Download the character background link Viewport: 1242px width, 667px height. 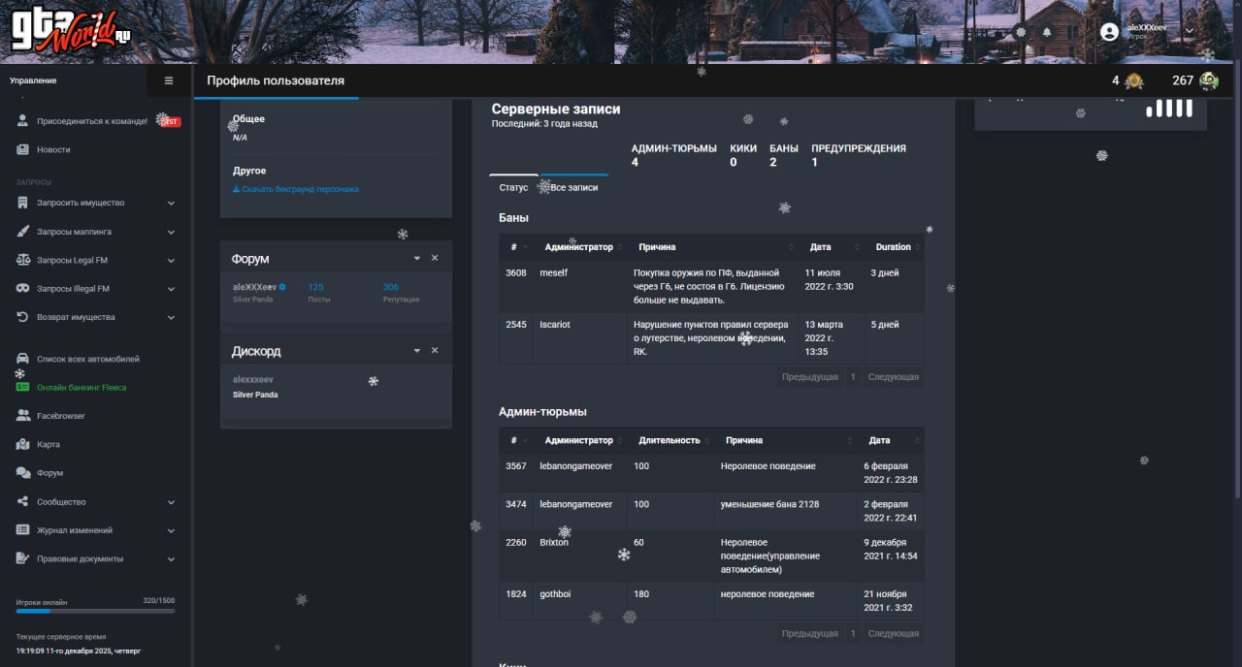(296, 189)
